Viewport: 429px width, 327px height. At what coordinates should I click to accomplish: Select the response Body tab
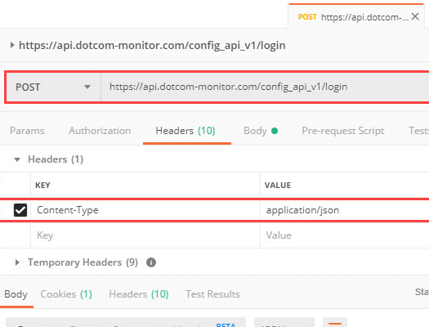(x=16, y=294)
